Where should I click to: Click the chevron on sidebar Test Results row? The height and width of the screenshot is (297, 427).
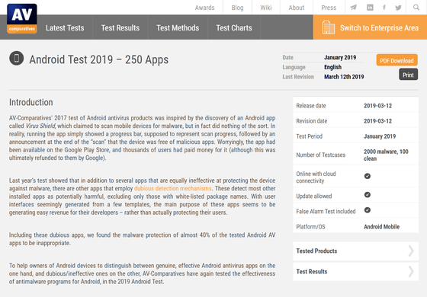[411, 271]
